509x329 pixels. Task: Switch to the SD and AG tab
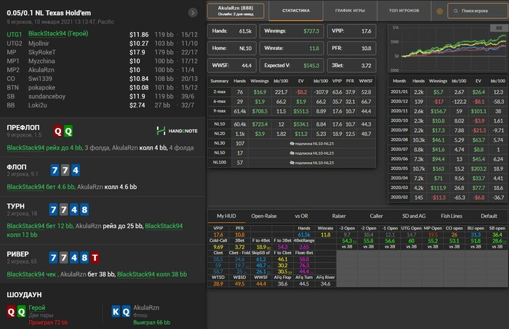(414, 216)
